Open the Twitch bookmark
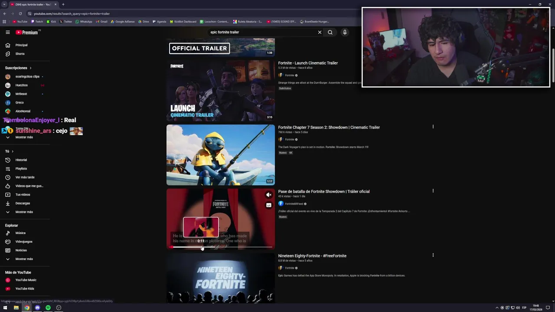The image size is (555, 312). point(37,22)
